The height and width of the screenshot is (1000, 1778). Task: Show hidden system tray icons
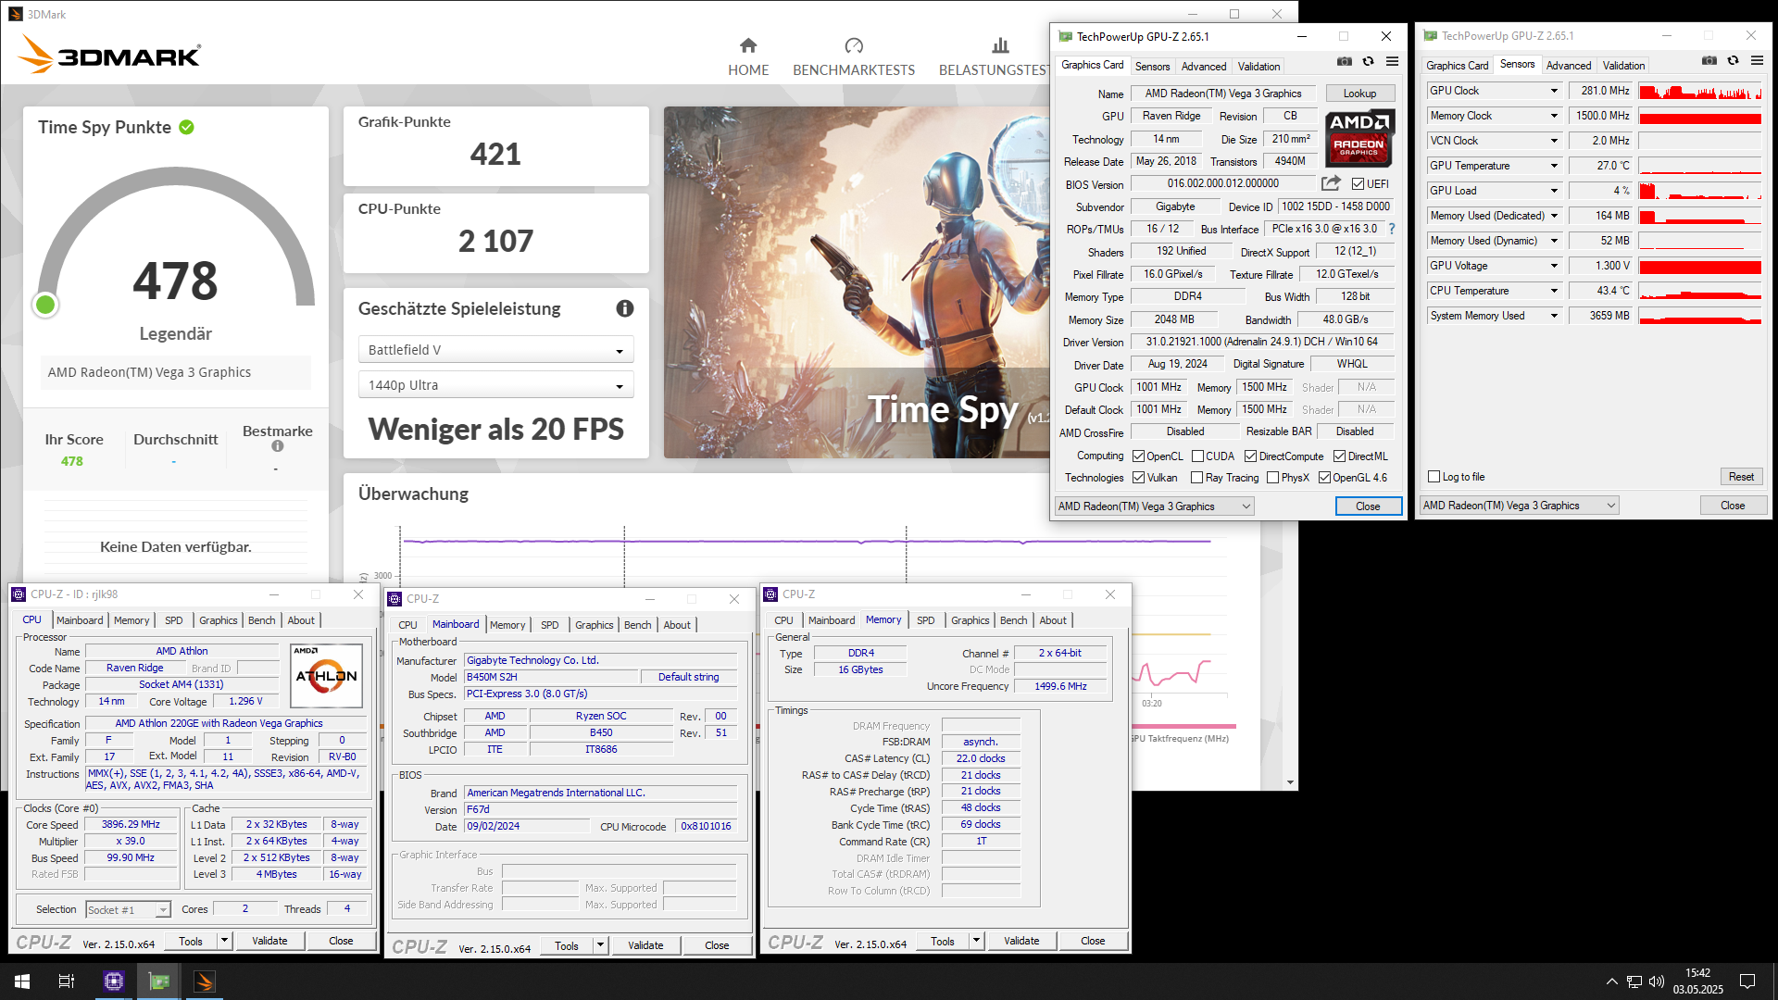pos(1612,981)
